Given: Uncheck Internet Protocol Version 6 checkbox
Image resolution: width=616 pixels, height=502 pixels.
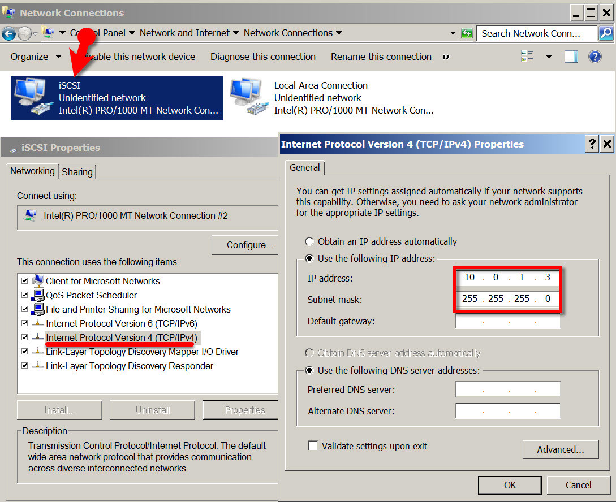Looking at the screenshot, I should pyautogui.click(x=24, y=323).
